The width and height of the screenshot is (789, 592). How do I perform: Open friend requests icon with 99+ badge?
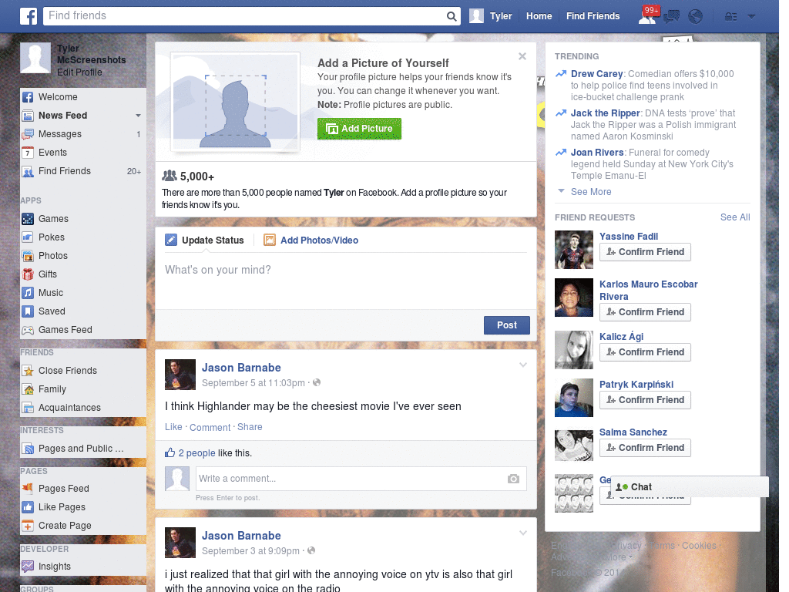[648, 15]
